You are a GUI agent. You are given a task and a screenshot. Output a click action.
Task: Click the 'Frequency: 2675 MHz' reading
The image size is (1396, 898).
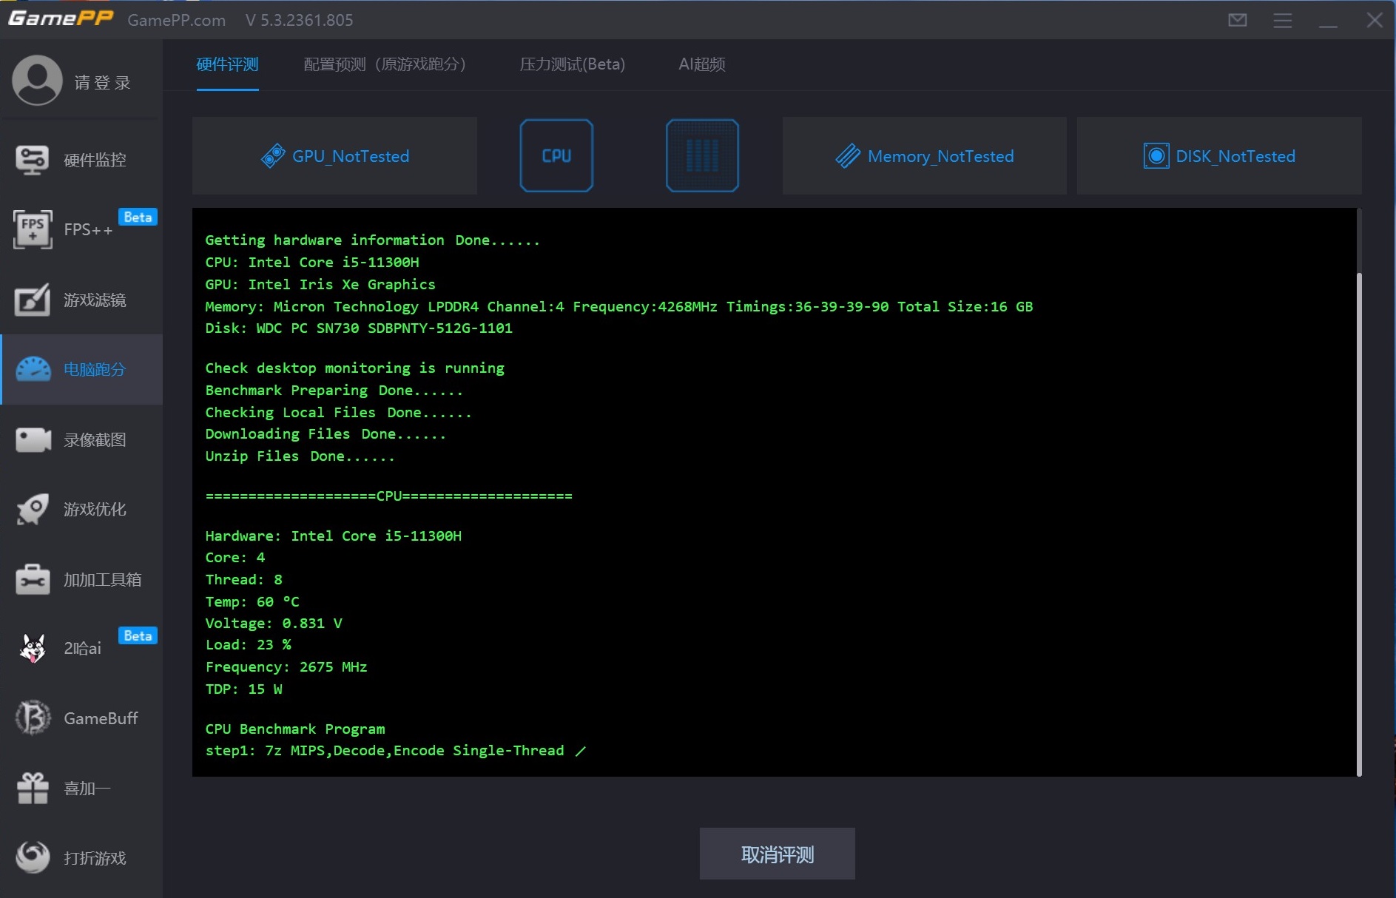click(286, 666)
